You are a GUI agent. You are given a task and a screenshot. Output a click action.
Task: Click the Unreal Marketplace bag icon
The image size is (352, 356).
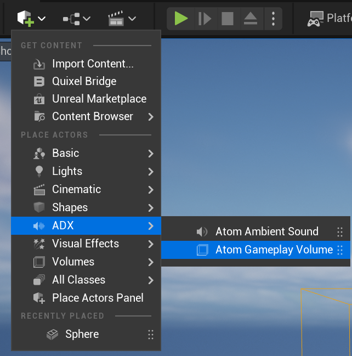[39, 99]
